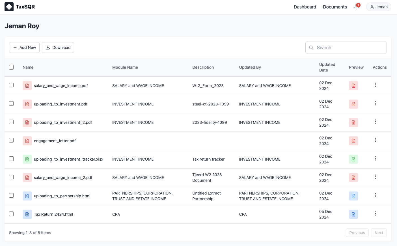Open the Jeman user account menu
Screen dimensions: 397x246
[x=379, y=7]
